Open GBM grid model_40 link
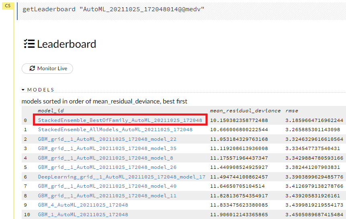Screen dimensions: 346x219 click(107, 186)
